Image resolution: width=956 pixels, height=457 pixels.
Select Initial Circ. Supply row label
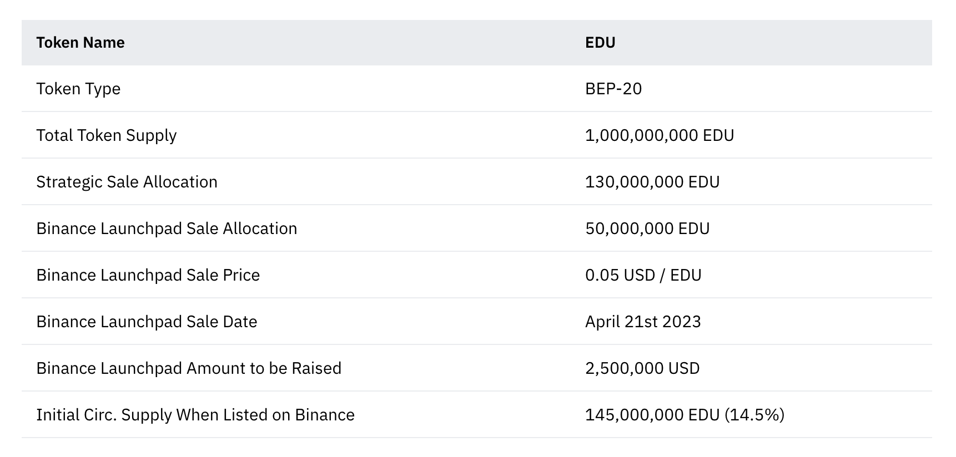coord(195,415)
